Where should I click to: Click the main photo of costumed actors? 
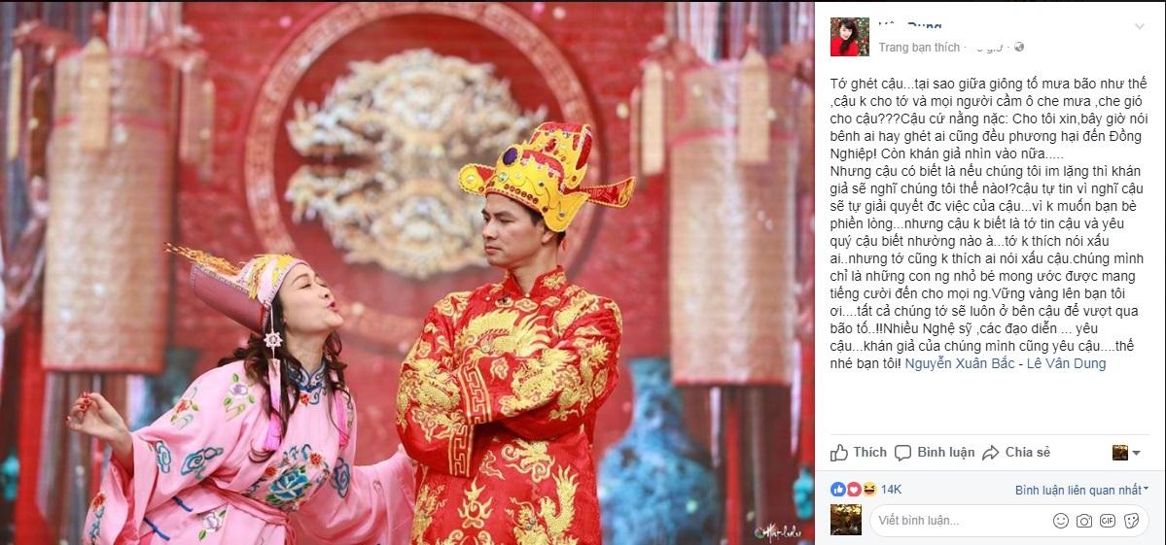click(406, 272)
